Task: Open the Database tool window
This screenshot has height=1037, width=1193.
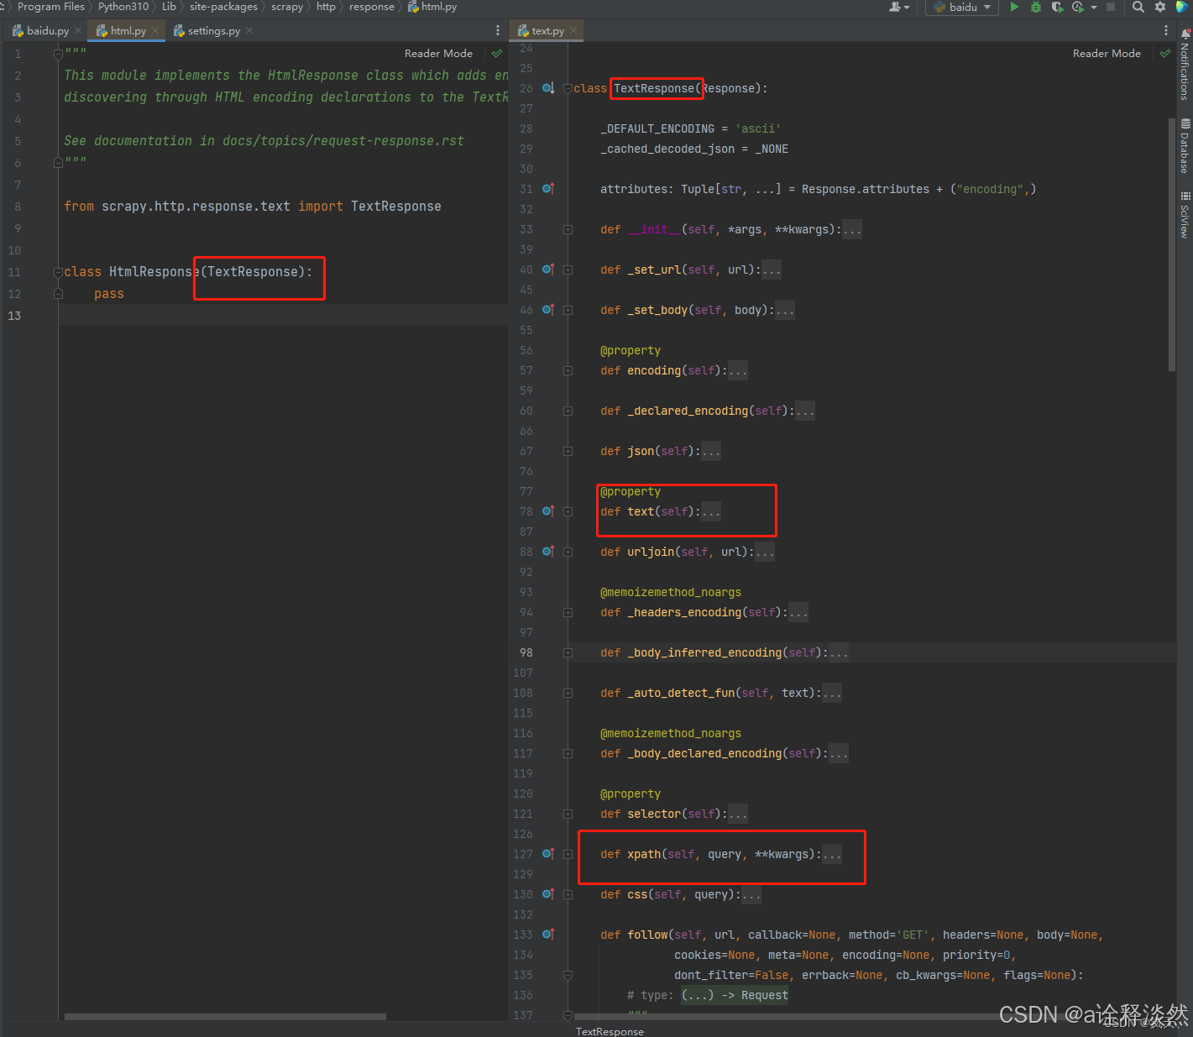Action: tap(1185, 146)
